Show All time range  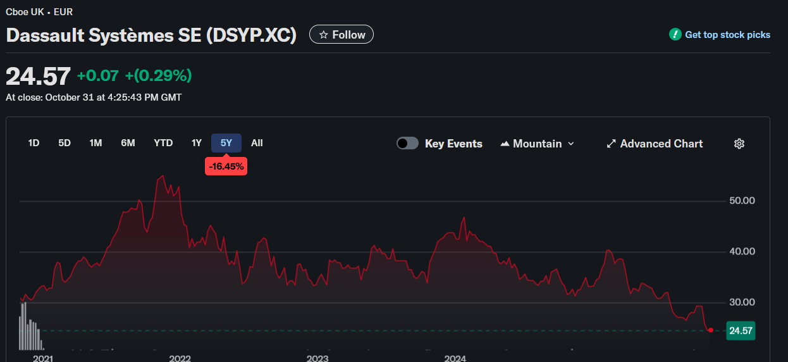pyautogui.click(x=257, y=143)
